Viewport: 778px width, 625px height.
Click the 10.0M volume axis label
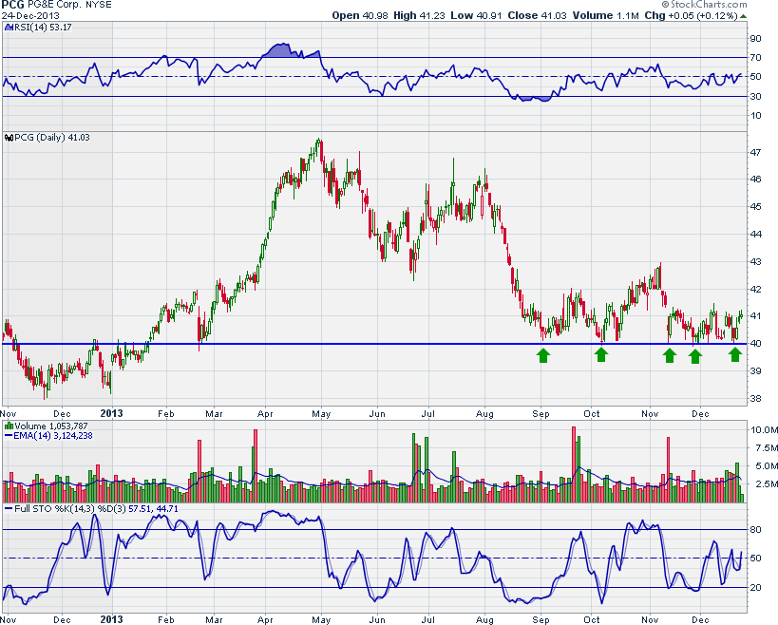click(764, 430)
